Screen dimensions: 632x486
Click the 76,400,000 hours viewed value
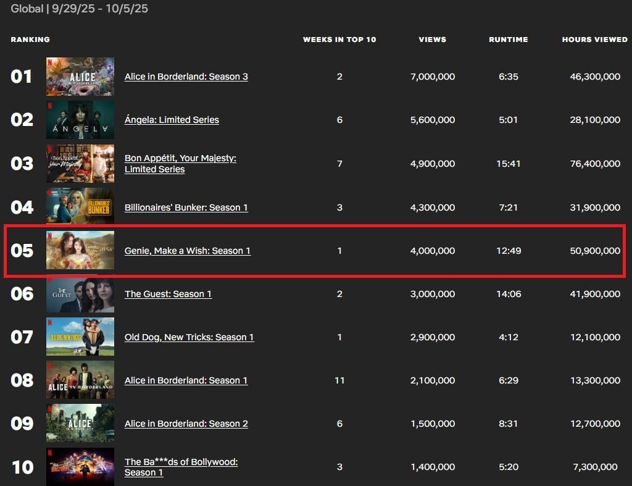(x=595, y=164)
